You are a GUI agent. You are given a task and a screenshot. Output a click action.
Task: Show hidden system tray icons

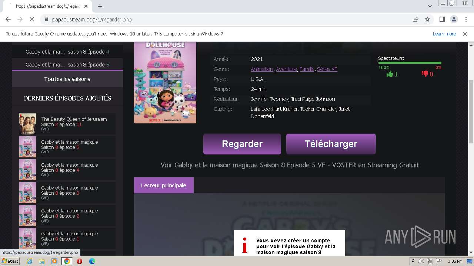point(413,261)
